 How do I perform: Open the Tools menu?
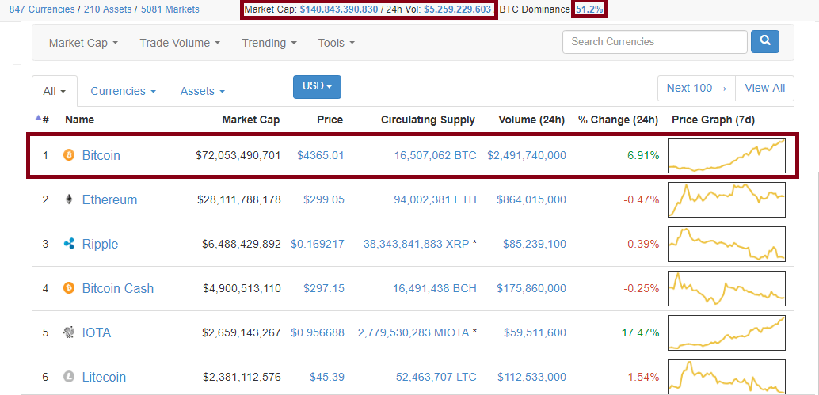point(336,43)
